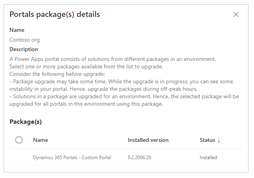The height and width of the screenshot is (178, 254).
Task: Close the Portals package(s) details panel
Action: click(236, 15)
